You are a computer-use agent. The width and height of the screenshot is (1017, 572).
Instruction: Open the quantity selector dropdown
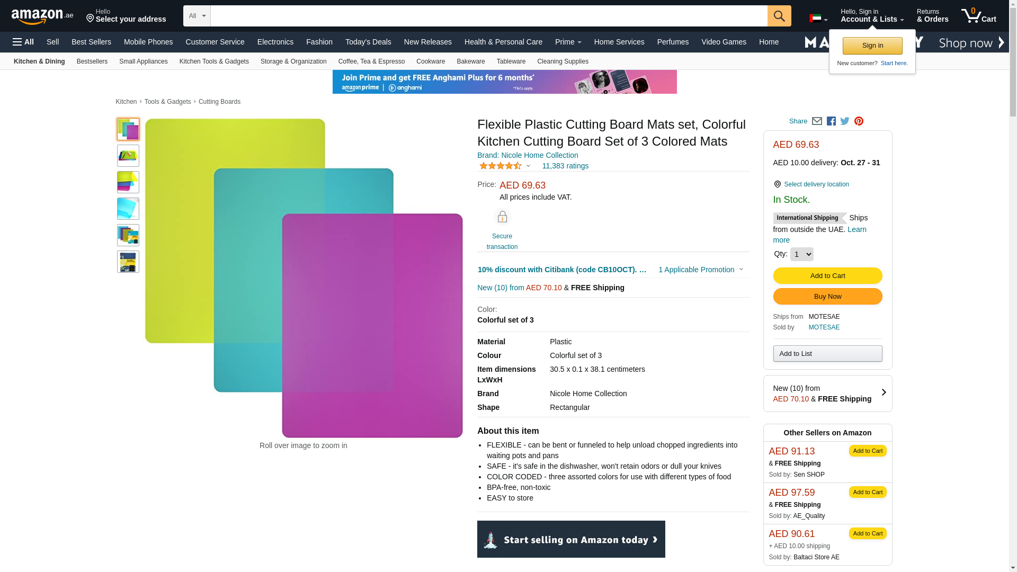801,254
